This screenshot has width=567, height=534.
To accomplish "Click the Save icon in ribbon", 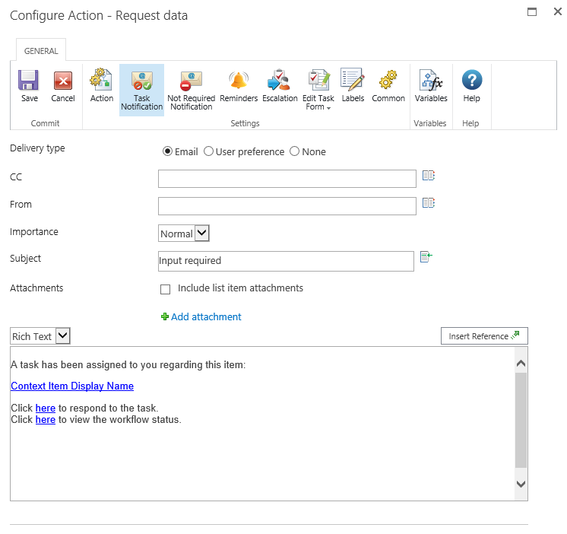I will (29, 81).
